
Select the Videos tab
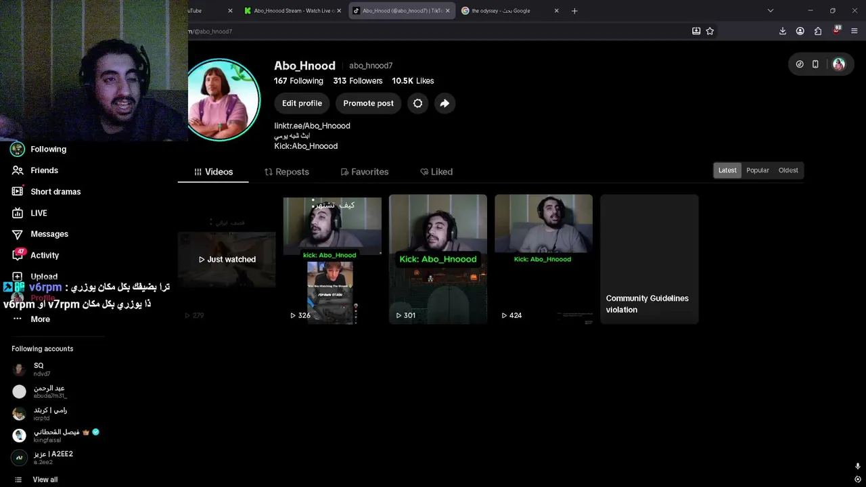pos(213,172)
